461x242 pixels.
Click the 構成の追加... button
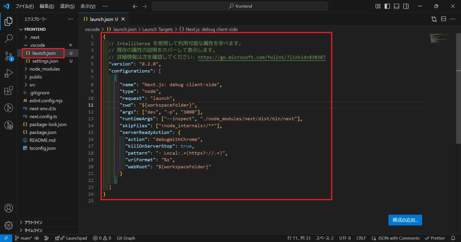click(405, 220)
